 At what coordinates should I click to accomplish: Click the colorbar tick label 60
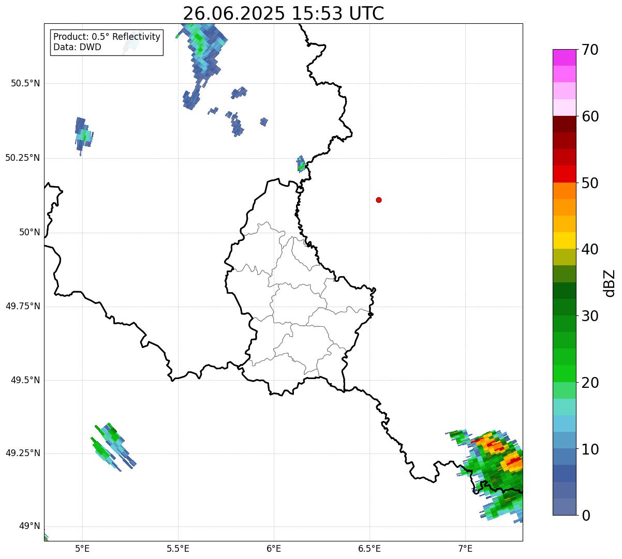point(589,116)
